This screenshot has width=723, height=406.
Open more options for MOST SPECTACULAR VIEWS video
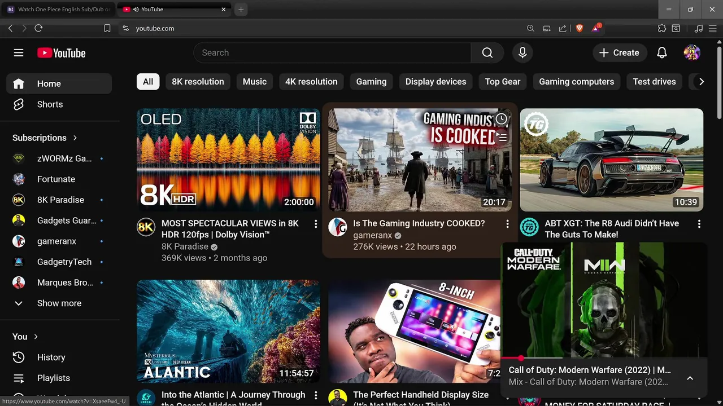[316, 224]
